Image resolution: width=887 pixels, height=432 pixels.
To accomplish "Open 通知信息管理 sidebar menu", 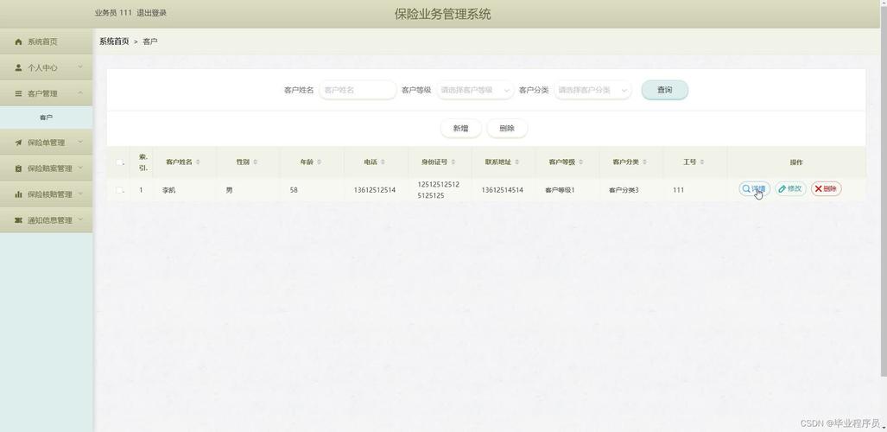I will point(47,220).
